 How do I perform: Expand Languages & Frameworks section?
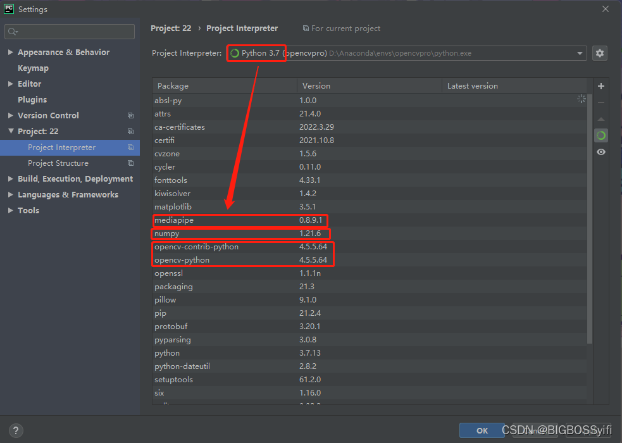point(11,194)
